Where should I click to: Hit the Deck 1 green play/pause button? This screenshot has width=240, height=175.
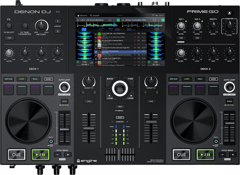[41, 155]
